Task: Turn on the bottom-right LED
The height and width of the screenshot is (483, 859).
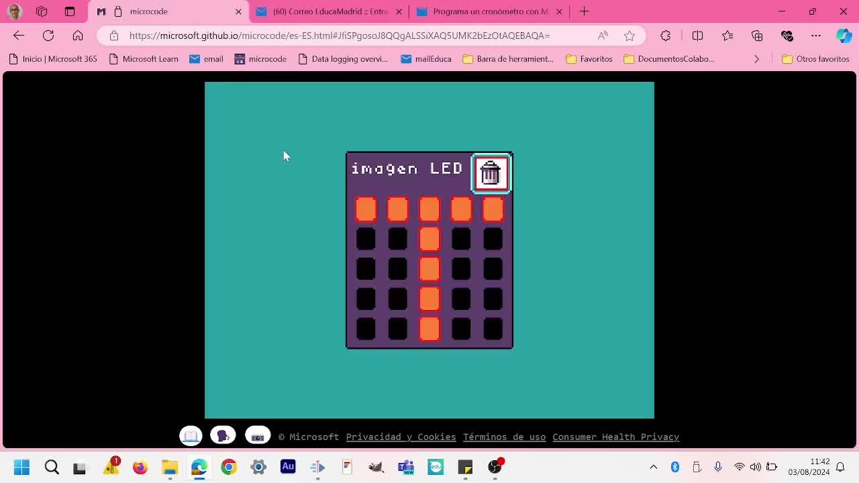Action: click(493, 329)
